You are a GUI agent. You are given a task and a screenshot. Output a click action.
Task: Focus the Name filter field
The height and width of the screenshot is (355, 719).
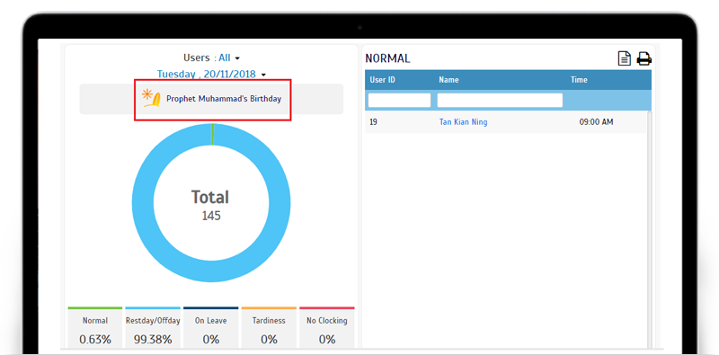(x=500, y=101)
